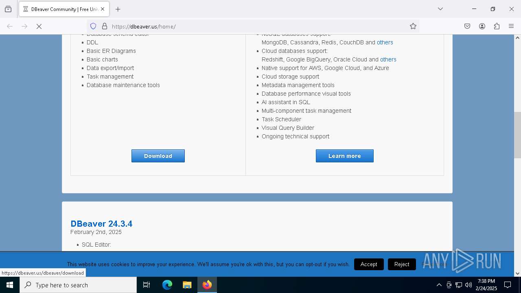The height and width of the screenshot is (293, 521).
Task: Open the Extensions puzzle icon
Action: pyautogui.click(x=497, y=26)
